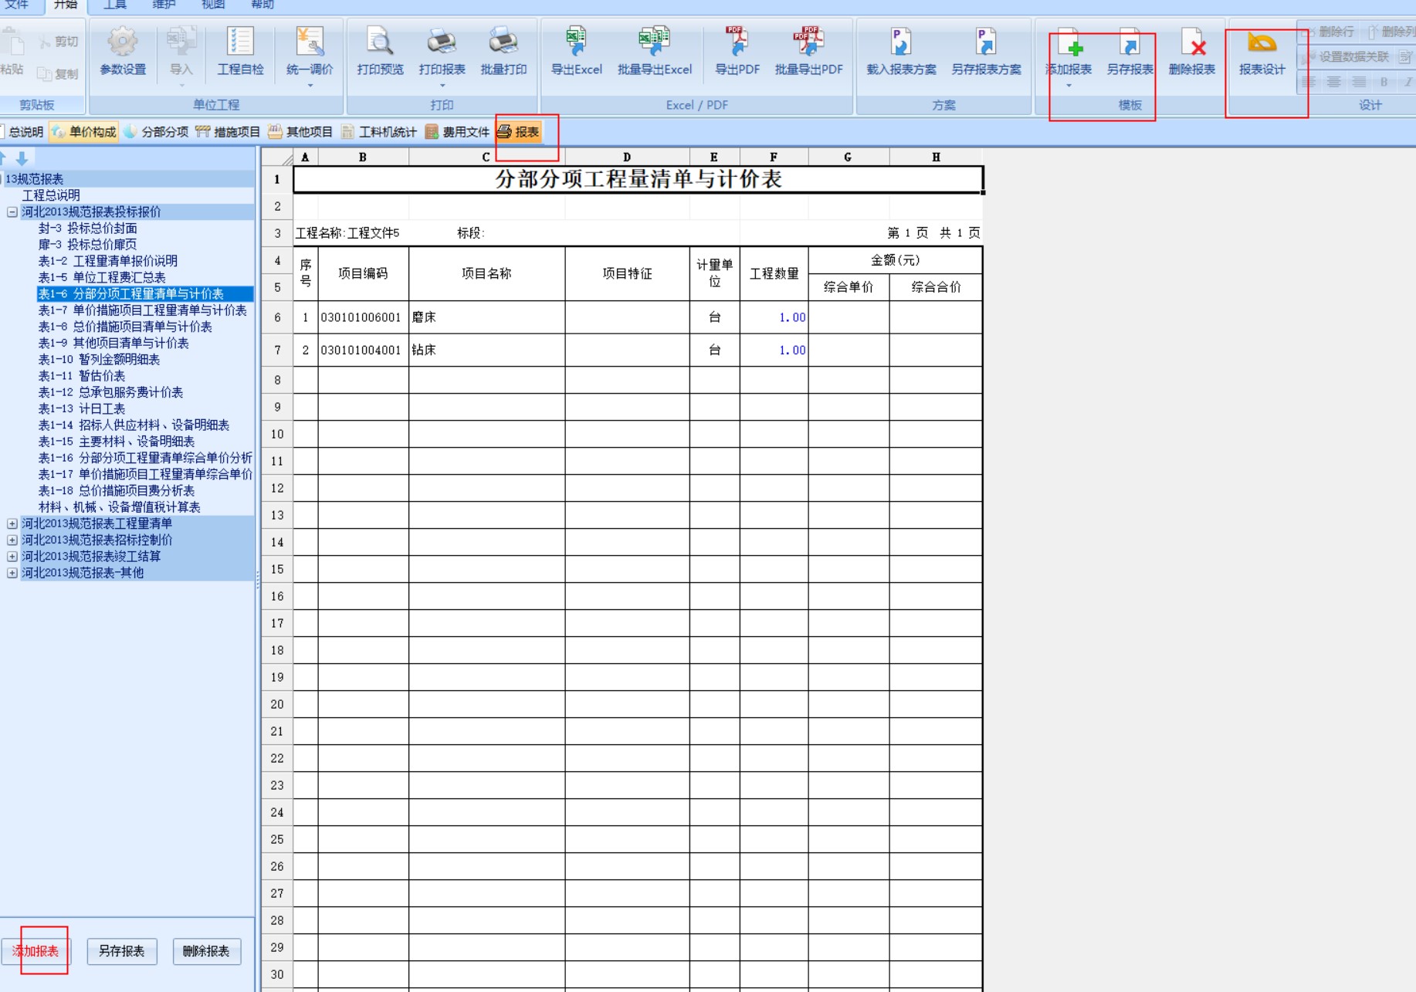Expand 河北2013规范报表-其他 node
The image size is (1416, 992).
pyautogui.click(x=12, y=573)
